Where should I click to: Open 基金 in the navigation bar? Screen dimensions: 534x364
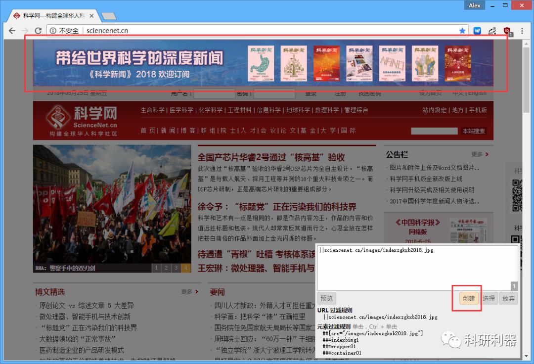pos(308,131)
